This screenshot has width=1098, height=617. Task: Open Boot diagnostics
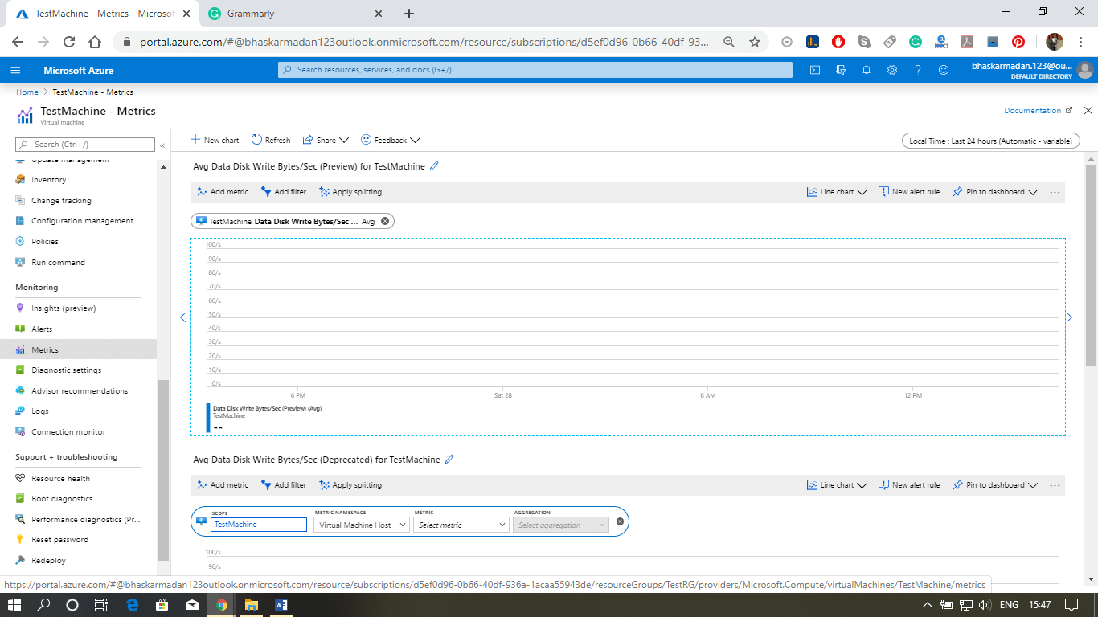click(x=62, y=499)
